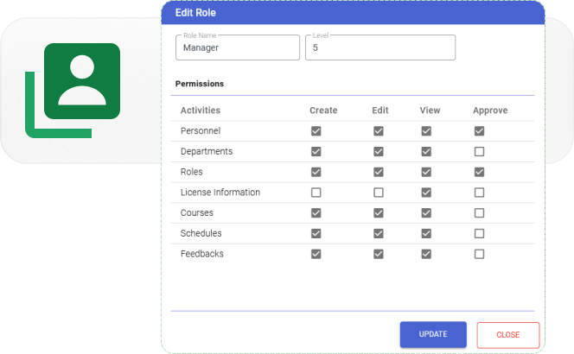574x354 pixels.
Task: Click the Level input field
Action: [379, 48]
